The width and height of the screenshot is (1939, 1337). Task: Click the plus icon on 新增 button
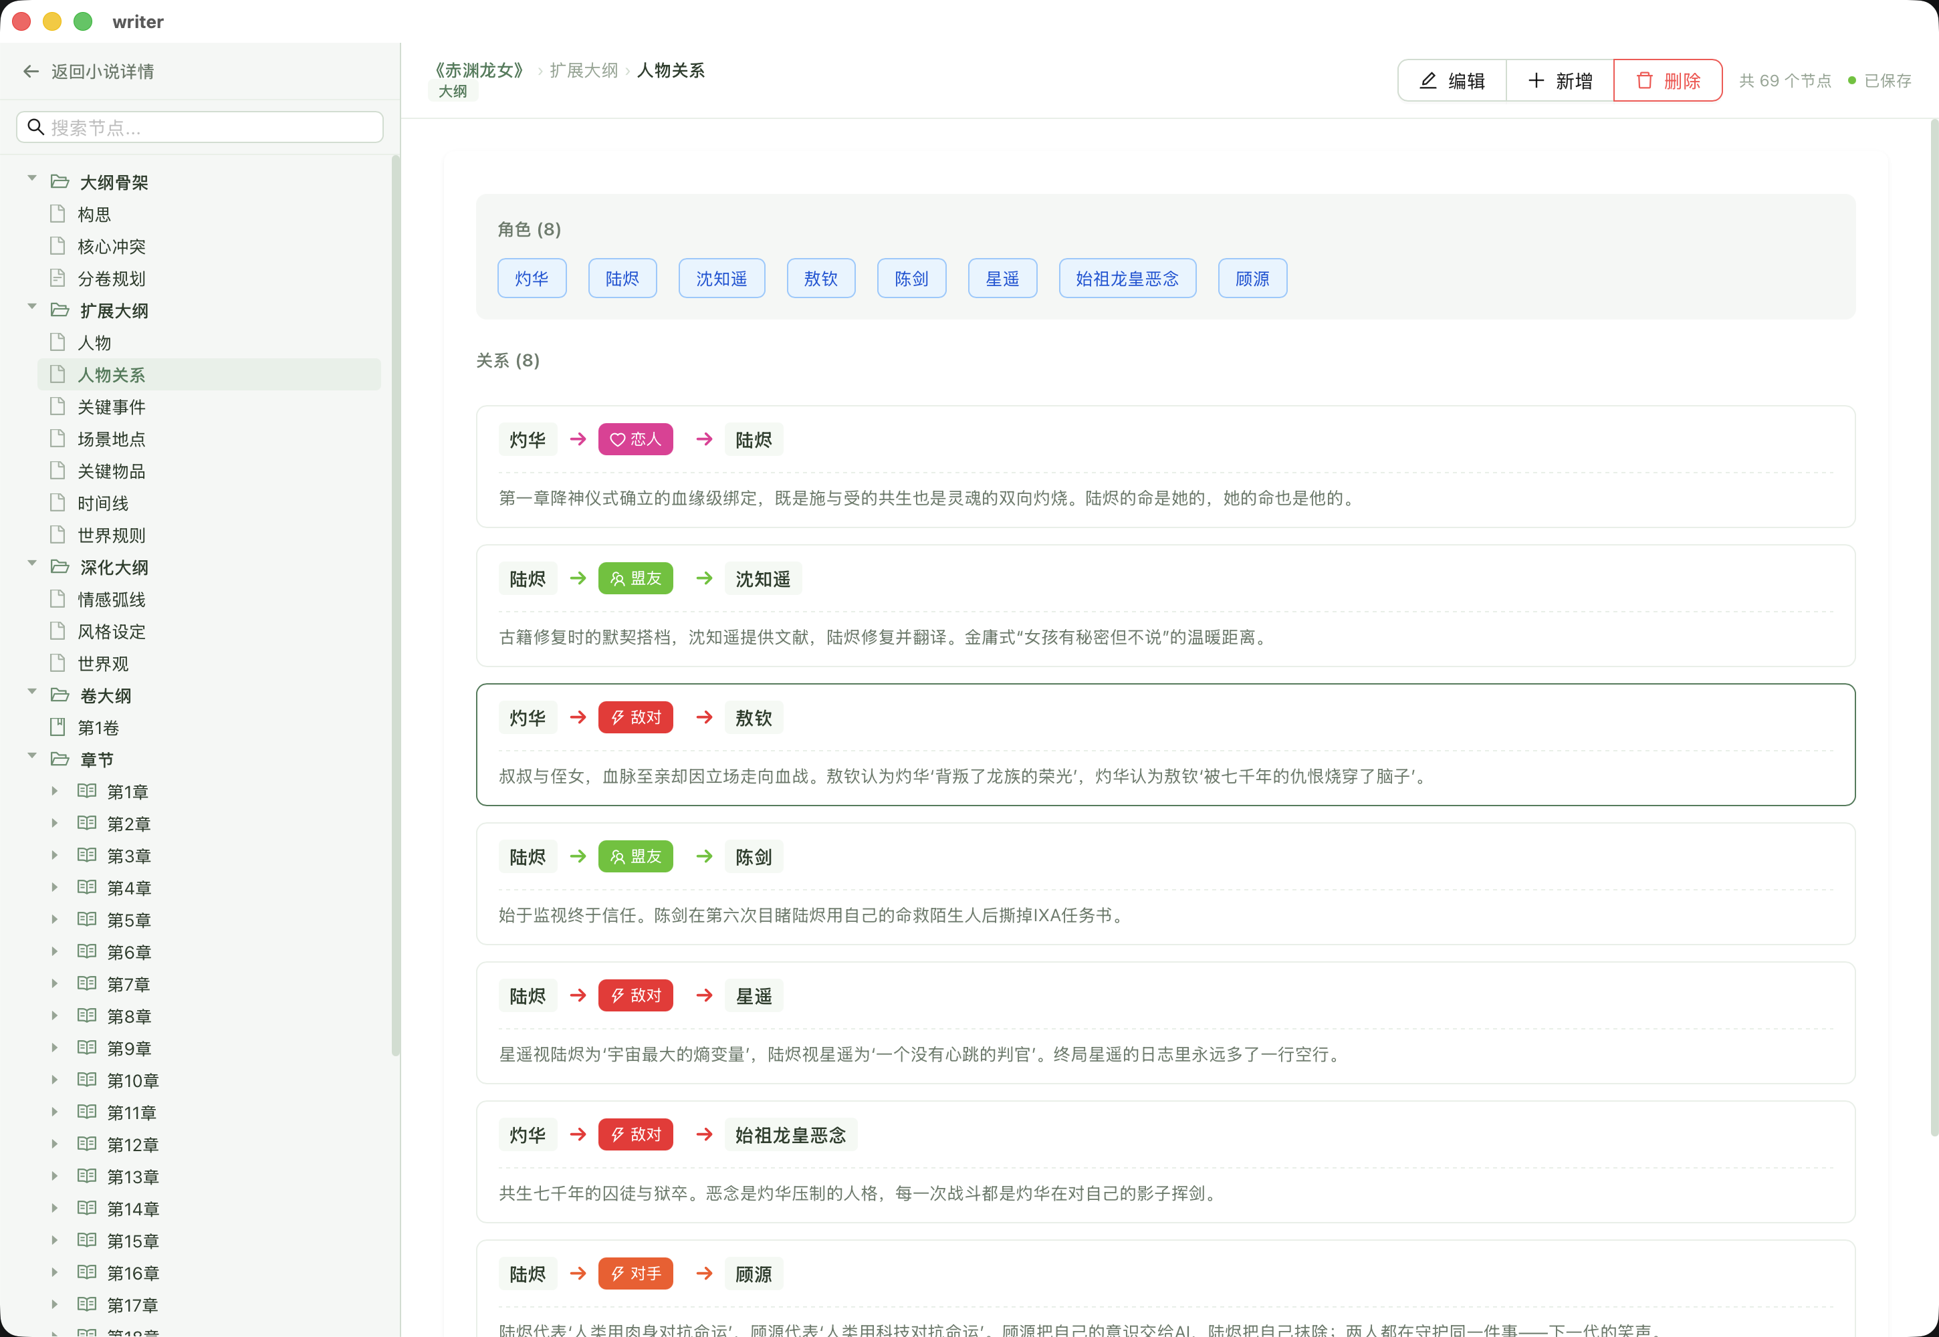tap(1535, 80)
